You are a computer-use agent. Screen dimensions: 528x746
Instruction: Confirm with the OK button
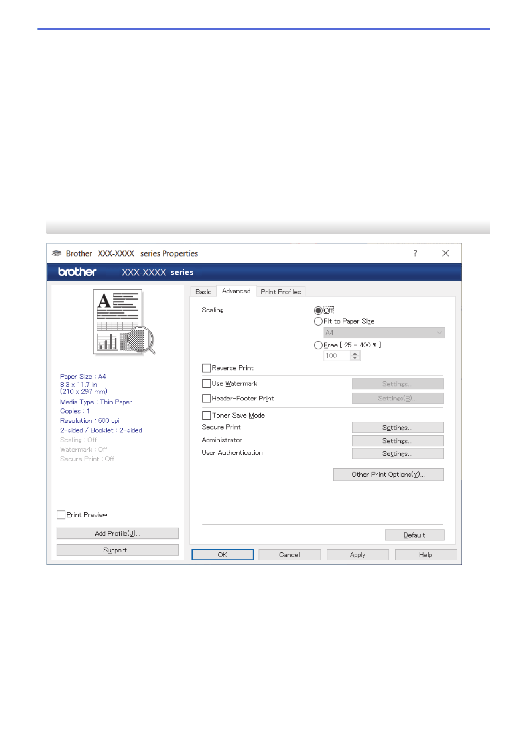click(x=223, y=555)
